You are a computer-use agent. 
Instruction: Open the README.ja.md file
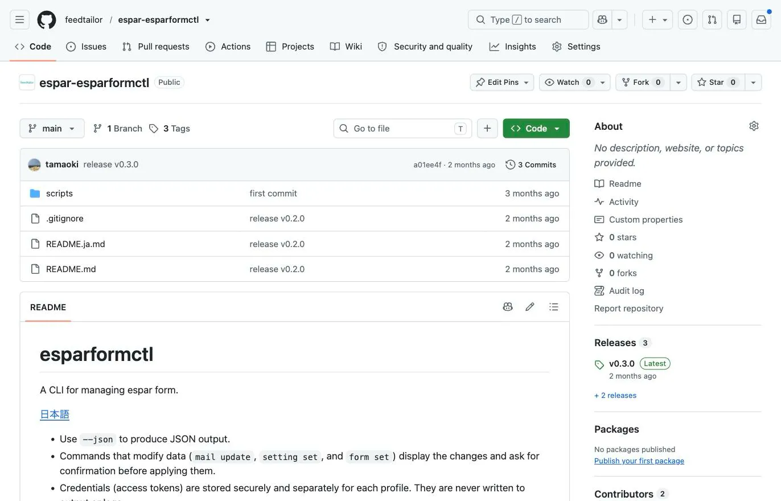75,244
